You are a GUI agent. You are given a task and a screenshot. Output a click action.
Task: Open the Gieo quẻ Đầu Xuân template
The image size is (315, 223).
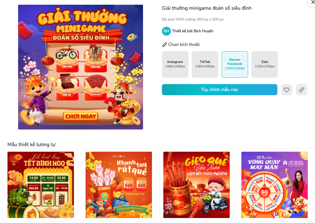197,185
